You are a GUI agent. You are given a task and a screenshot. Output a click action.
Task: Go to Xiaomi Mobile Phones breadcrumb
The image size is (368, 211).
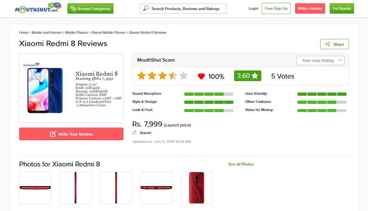[x=108, y=33]
